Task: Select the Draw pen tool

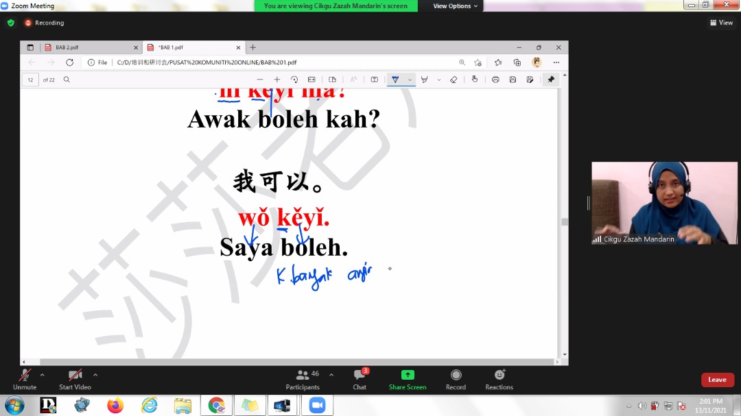Action: [396, 79]
